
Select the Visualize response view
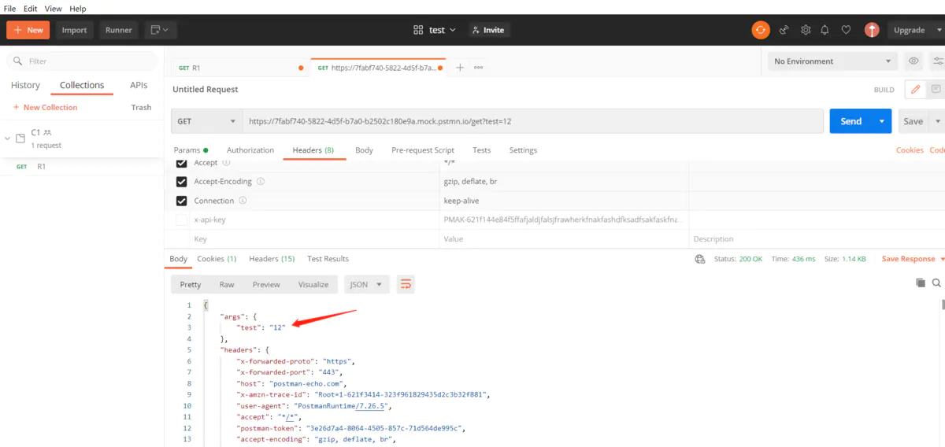coord(313,284)
